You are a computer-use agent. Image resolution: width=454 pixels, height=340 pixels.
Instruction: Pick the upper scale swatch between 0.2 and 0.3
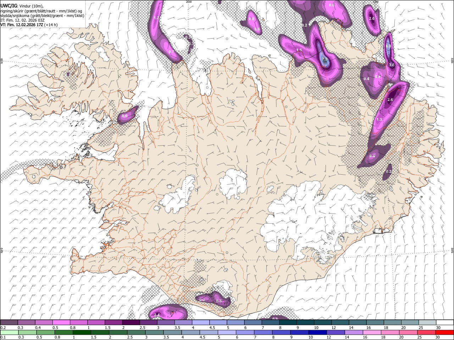click(9, 323)
